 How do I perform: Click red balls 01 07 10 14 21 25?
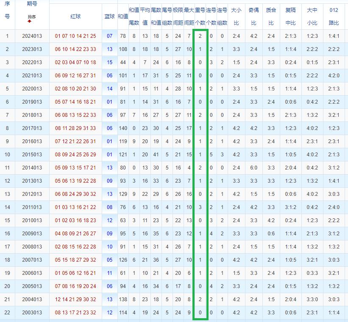point(75,36)
